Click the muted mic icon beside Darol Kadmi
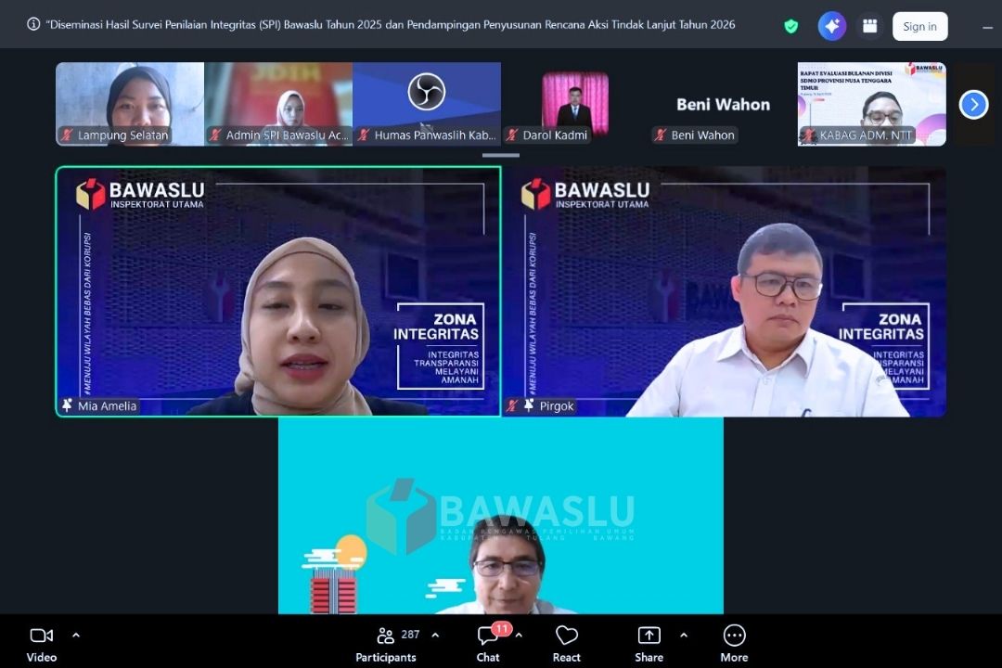1002x668 pixels. (x=512, y=135)
